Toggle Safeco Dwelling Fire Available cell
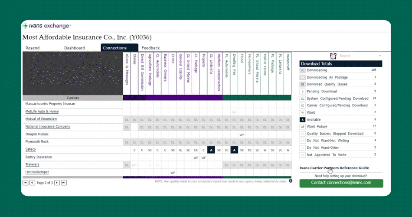The width and height of the screenshot is (412, 217). pos(234,150)
